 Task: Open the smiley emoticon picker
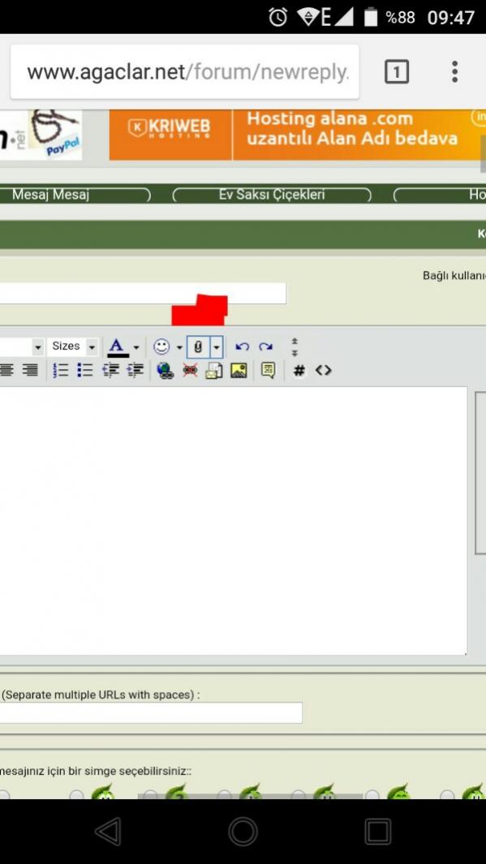pyautogui.click(x=161, y=346)
